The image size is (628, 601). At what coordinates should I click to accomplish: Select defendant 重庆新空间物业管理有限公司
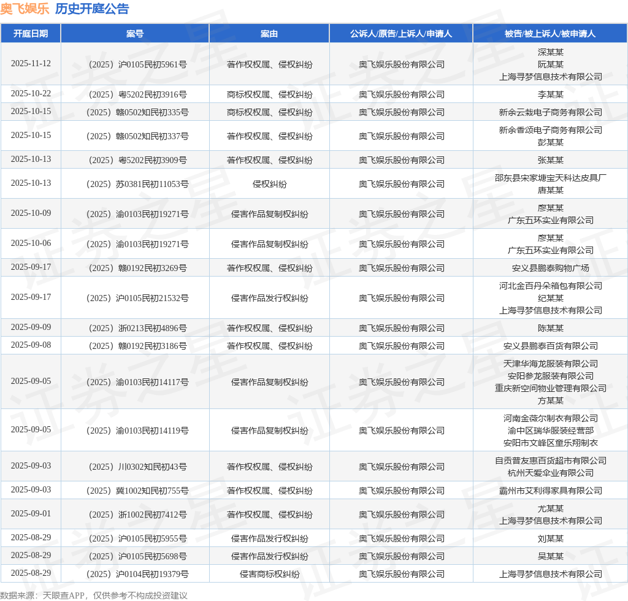pos(550,388)
